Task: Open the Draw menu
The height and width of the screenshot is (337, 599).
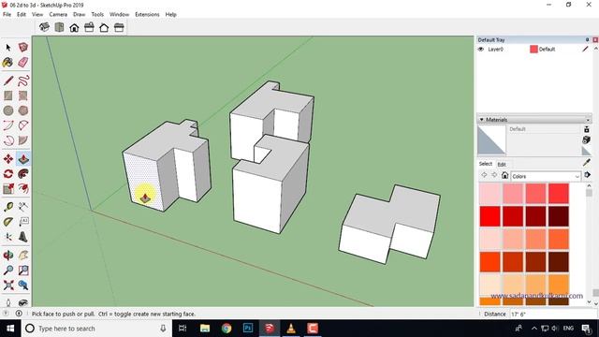Action: [79, 15]
